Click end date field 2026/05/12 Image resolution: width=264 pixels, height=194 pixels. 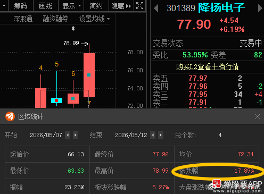coord(131,135)
